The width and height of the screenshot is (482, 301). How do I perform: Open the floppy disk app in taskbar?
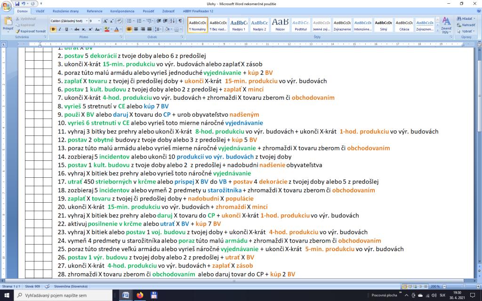coord(154,295)
